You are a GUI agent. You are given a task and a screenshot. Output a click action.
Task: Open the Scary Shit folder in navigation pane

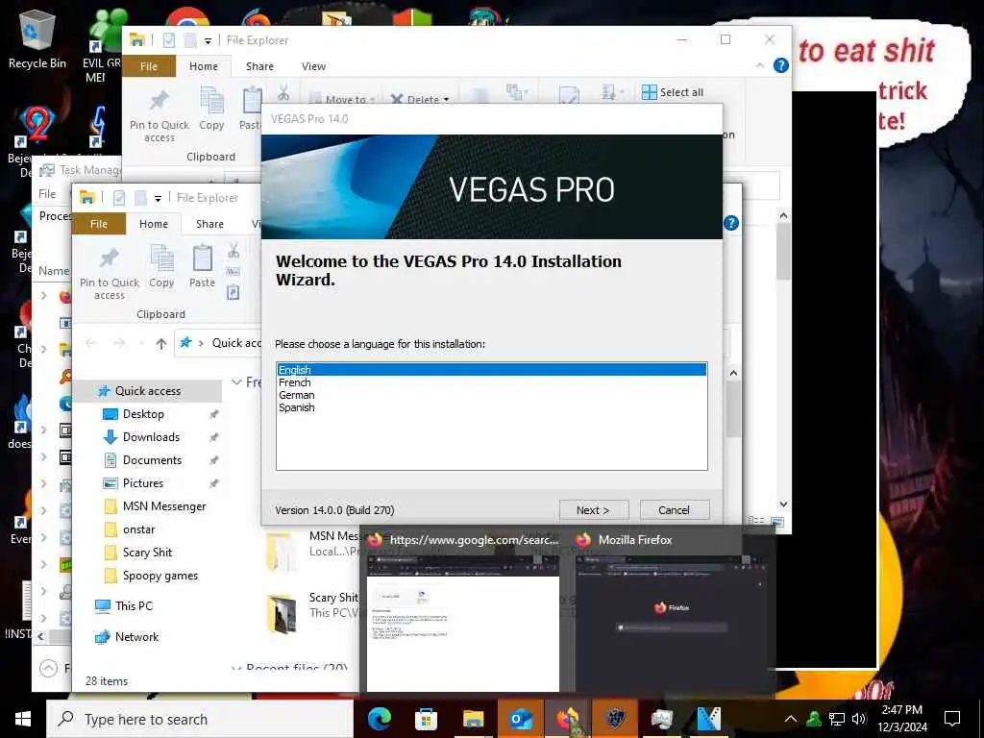[147, 553]
